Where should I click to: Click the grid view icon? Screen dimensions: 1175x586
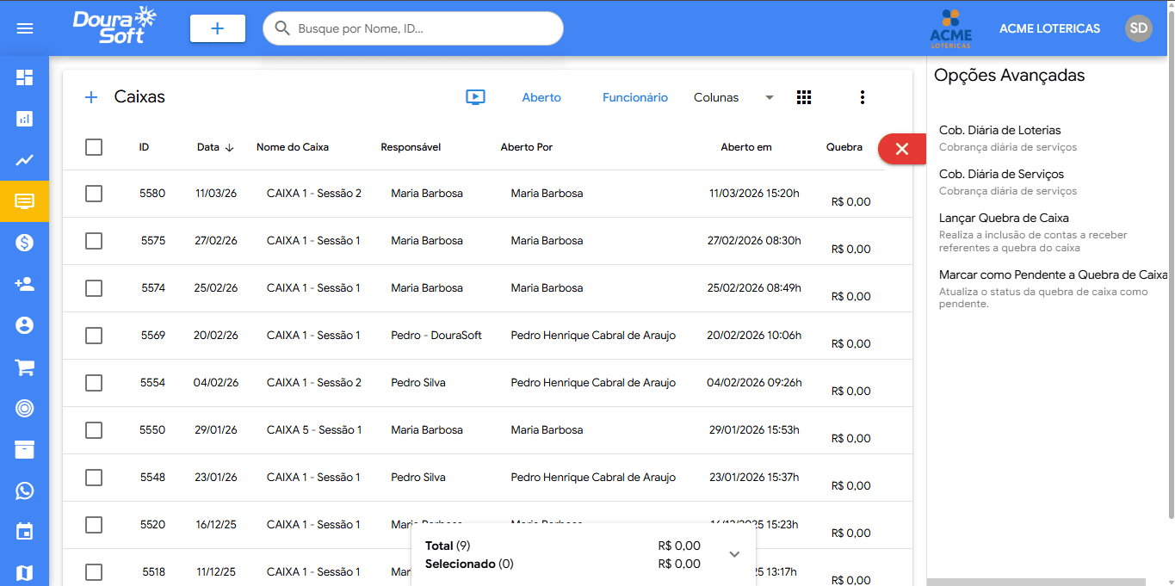804,97
